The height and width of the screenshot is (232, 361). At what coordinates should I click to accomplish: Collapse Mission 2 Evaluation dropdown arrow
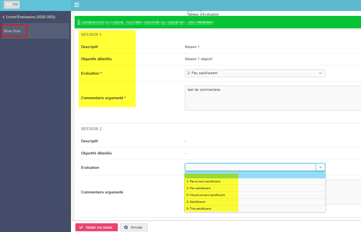click(320, 167)
